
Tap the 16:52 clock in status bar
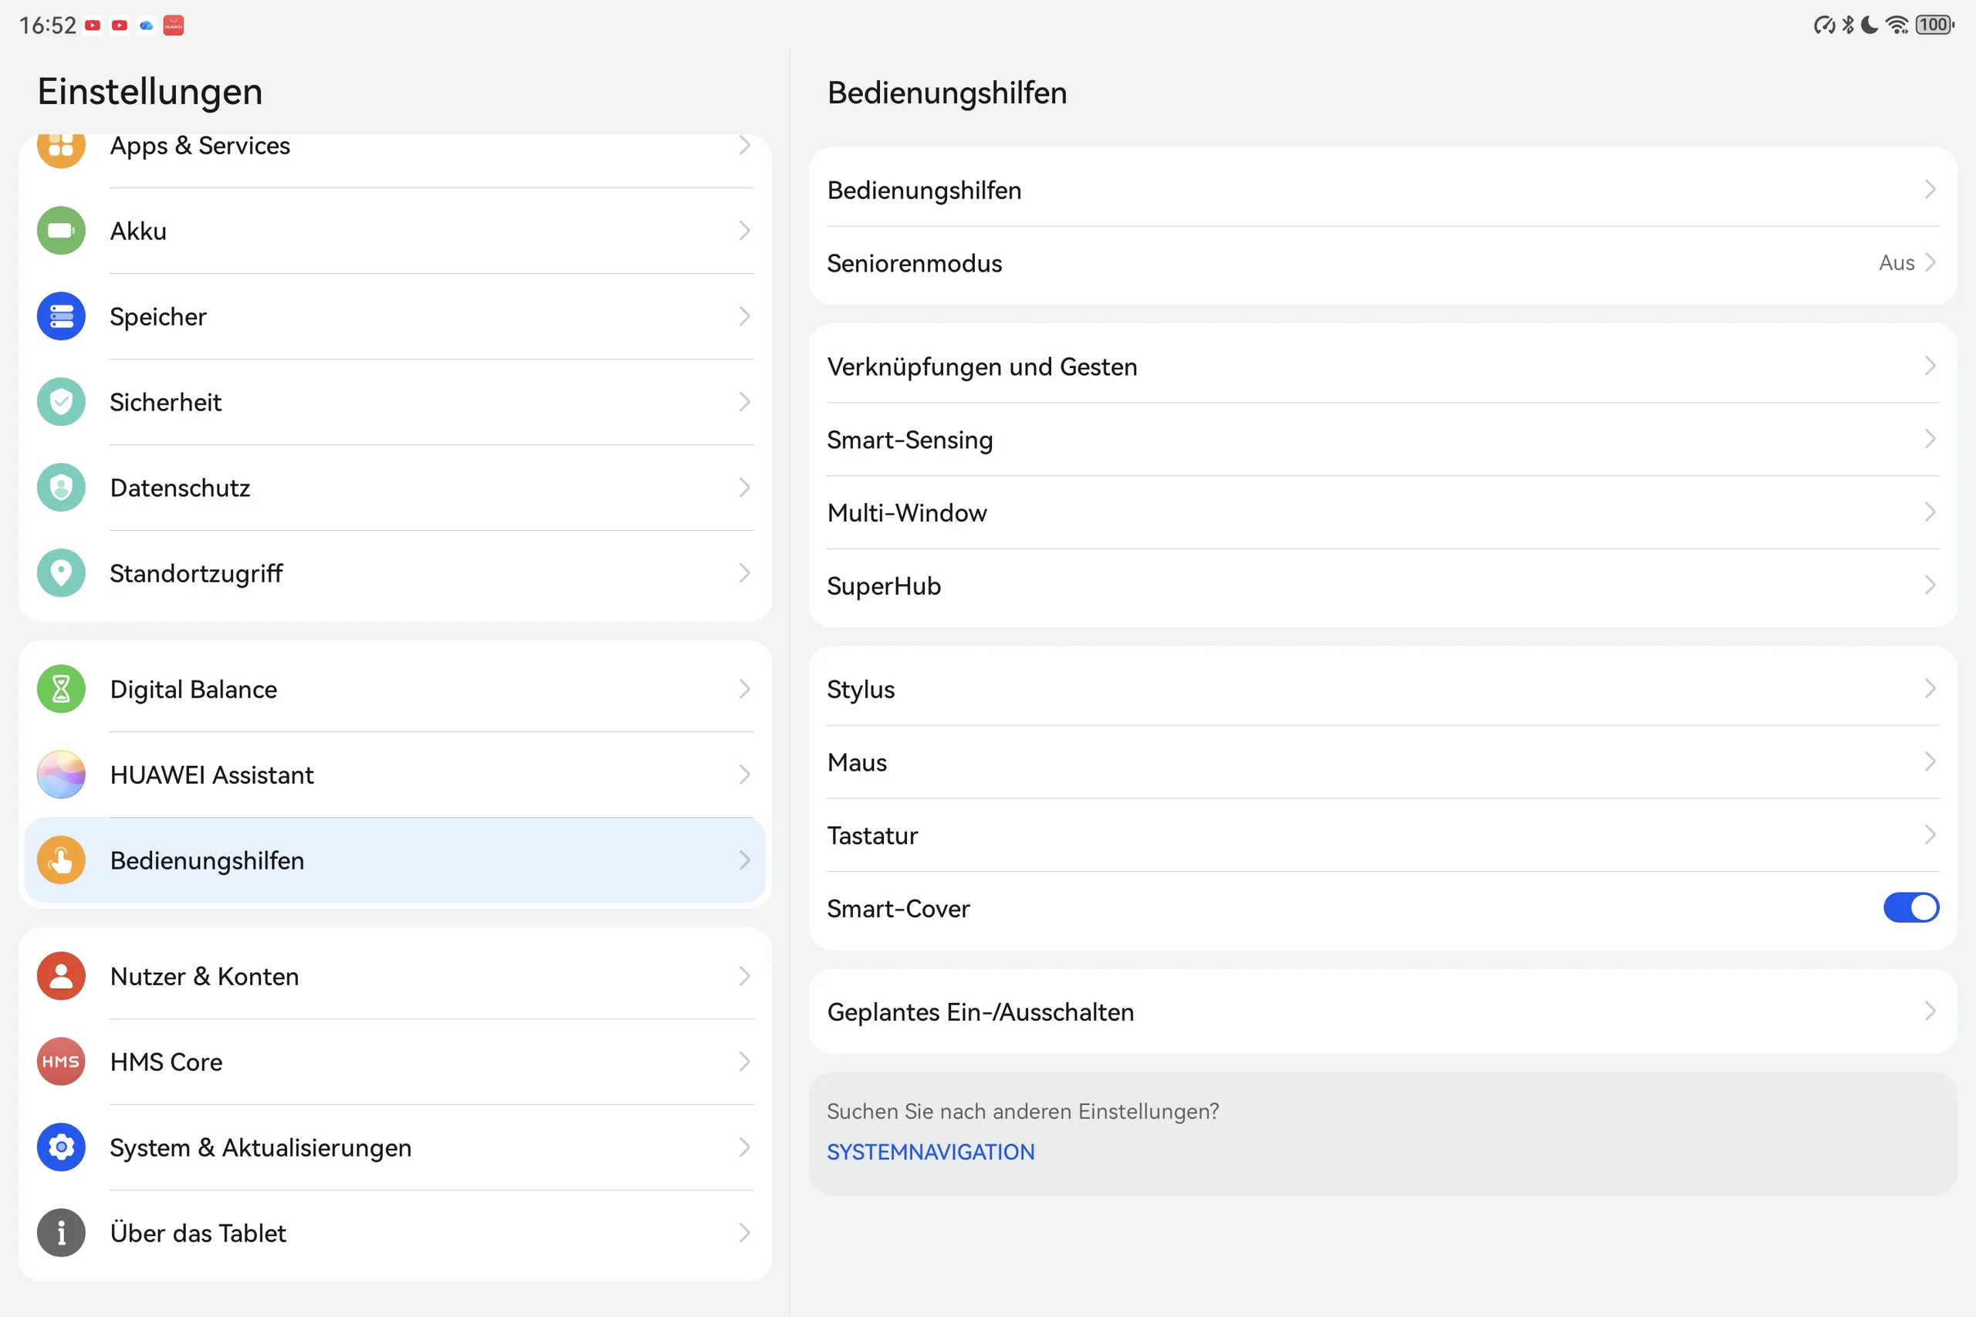pyautogui.click(x=48, y=26)
